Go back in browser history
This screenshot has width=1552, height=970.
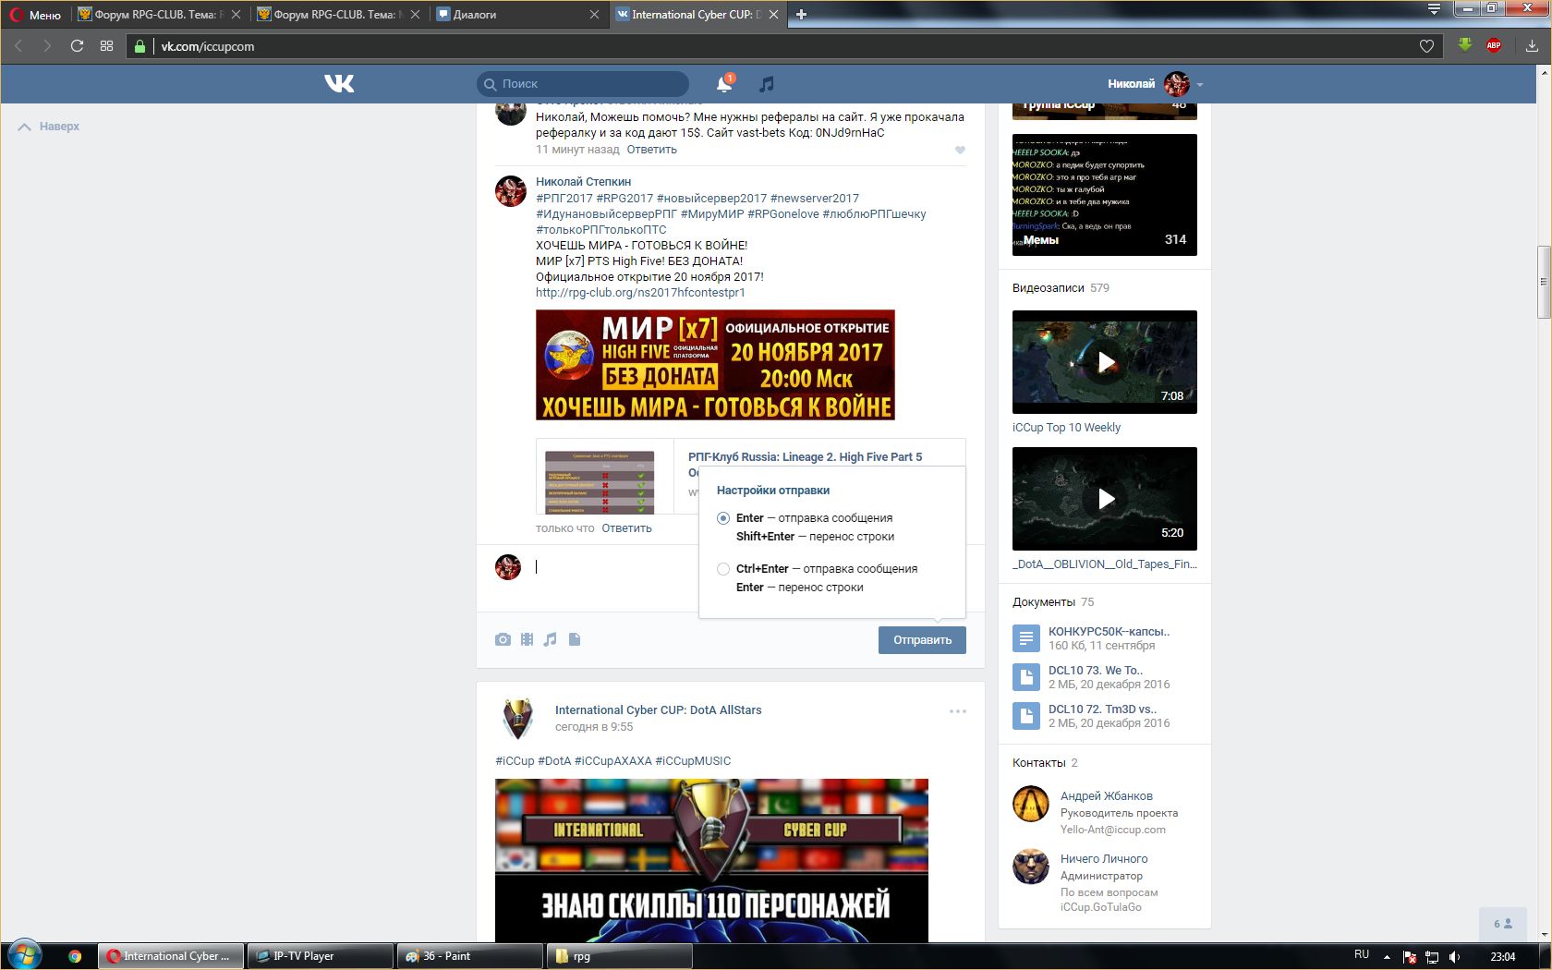pos(18,45)
